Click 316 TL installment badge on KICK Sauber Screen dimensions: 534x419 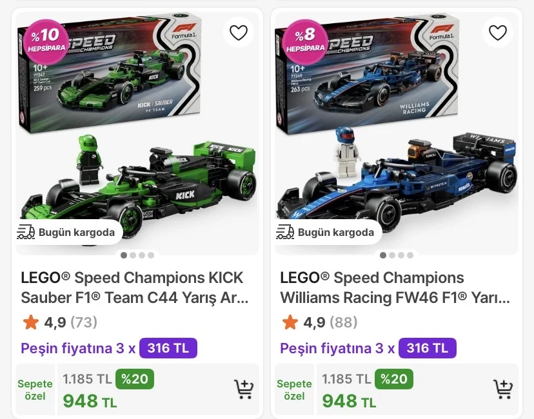[168, 348]
